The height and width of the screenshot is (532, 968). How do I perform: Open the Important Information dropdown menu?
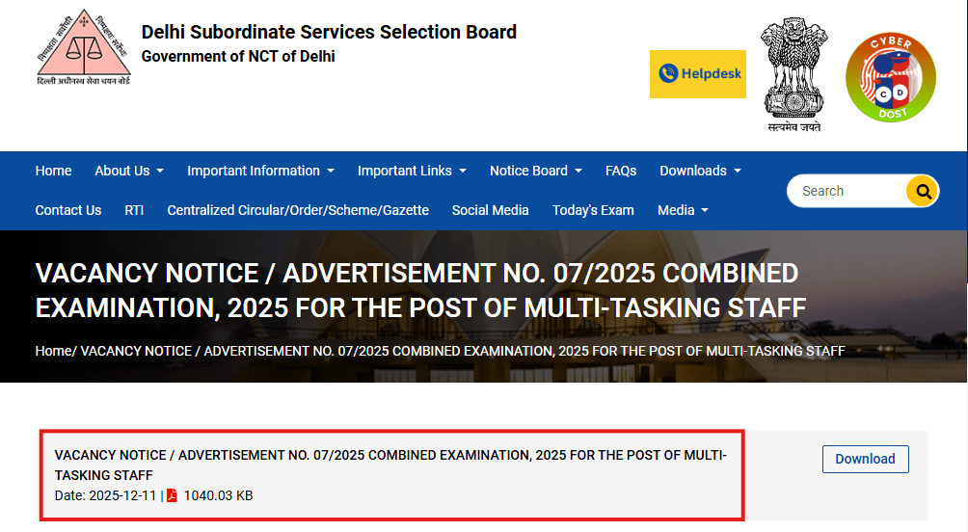pos(260,171)
